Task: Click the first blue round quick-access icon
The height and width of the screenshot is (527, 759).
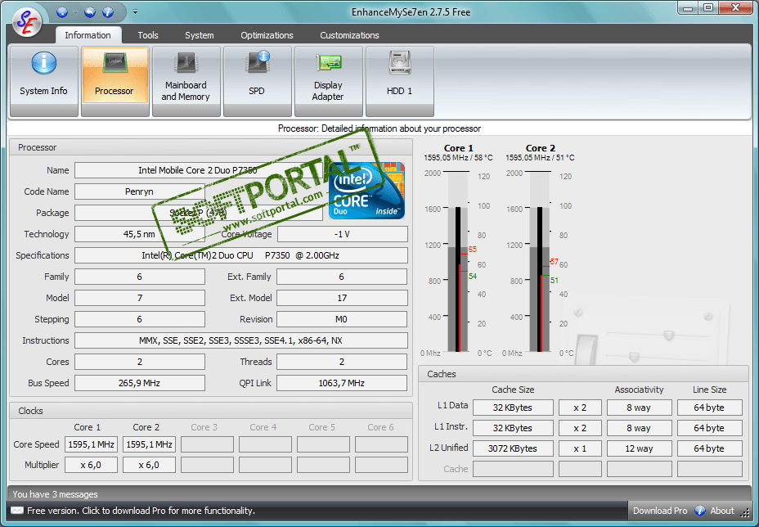Action: (x=62, y=12)
